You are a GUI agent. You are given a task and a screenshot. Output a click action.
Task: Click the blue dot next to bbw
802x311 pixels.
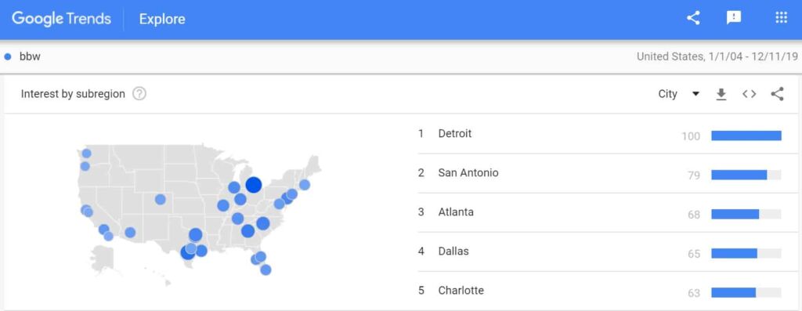tap(8, 56)
